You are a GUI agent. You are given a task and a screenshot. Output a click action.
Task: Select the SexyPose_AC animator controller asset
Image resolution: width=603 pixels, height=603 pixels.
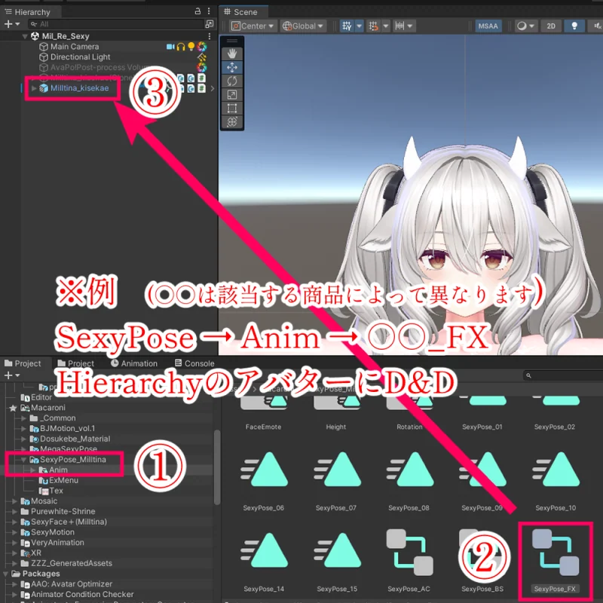[409, 561]
